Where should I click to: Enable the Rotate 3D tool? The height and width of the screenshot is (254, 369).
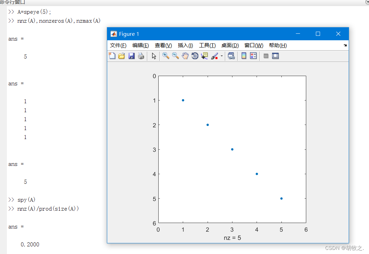[x=195, y=56]
